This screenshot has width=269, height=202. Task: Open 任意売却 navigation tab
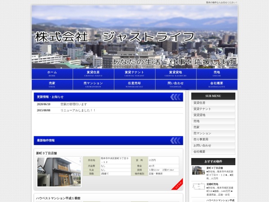(x=134, y=85)
